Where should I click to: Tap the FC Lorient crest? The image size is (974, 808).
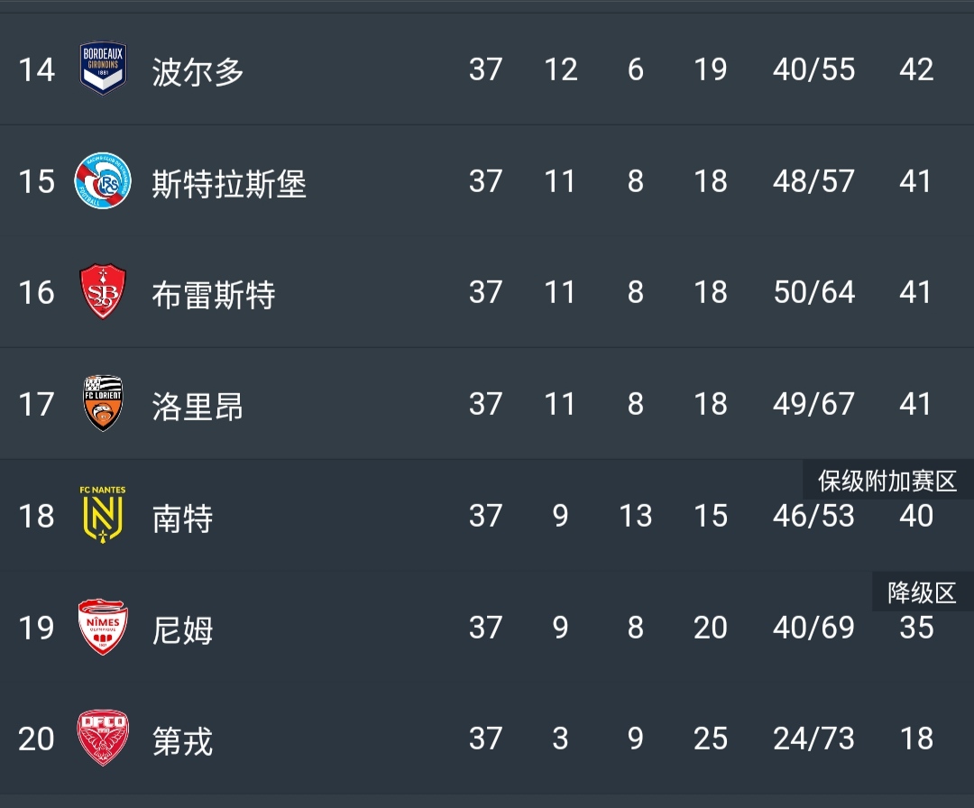pos(103,404)
